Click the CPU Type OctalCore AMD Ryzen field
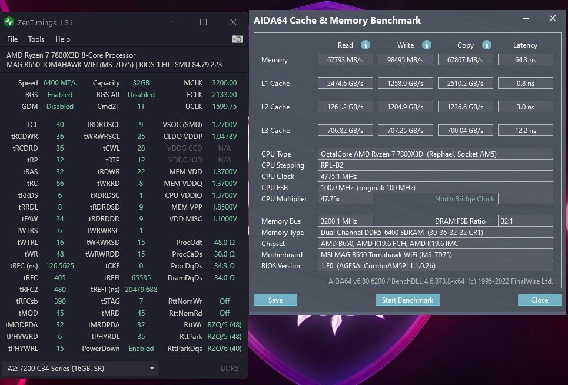The image size is (568, 385). click(x=436, y=154)
